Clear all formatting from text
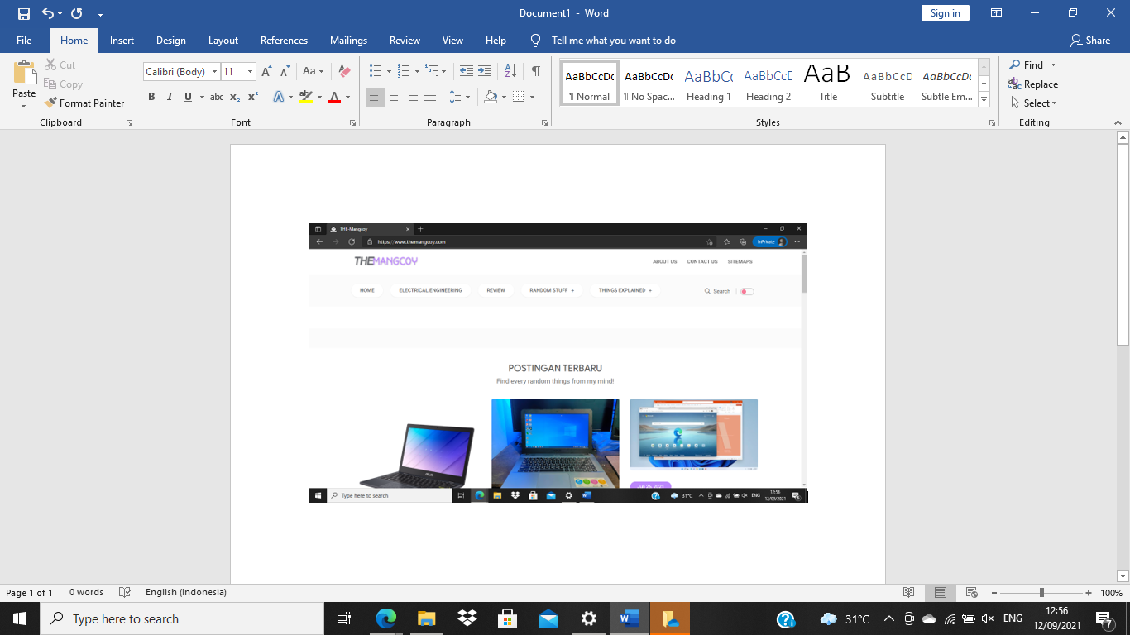The height and width of the screenshot is (635, 1130). (344, 71)
